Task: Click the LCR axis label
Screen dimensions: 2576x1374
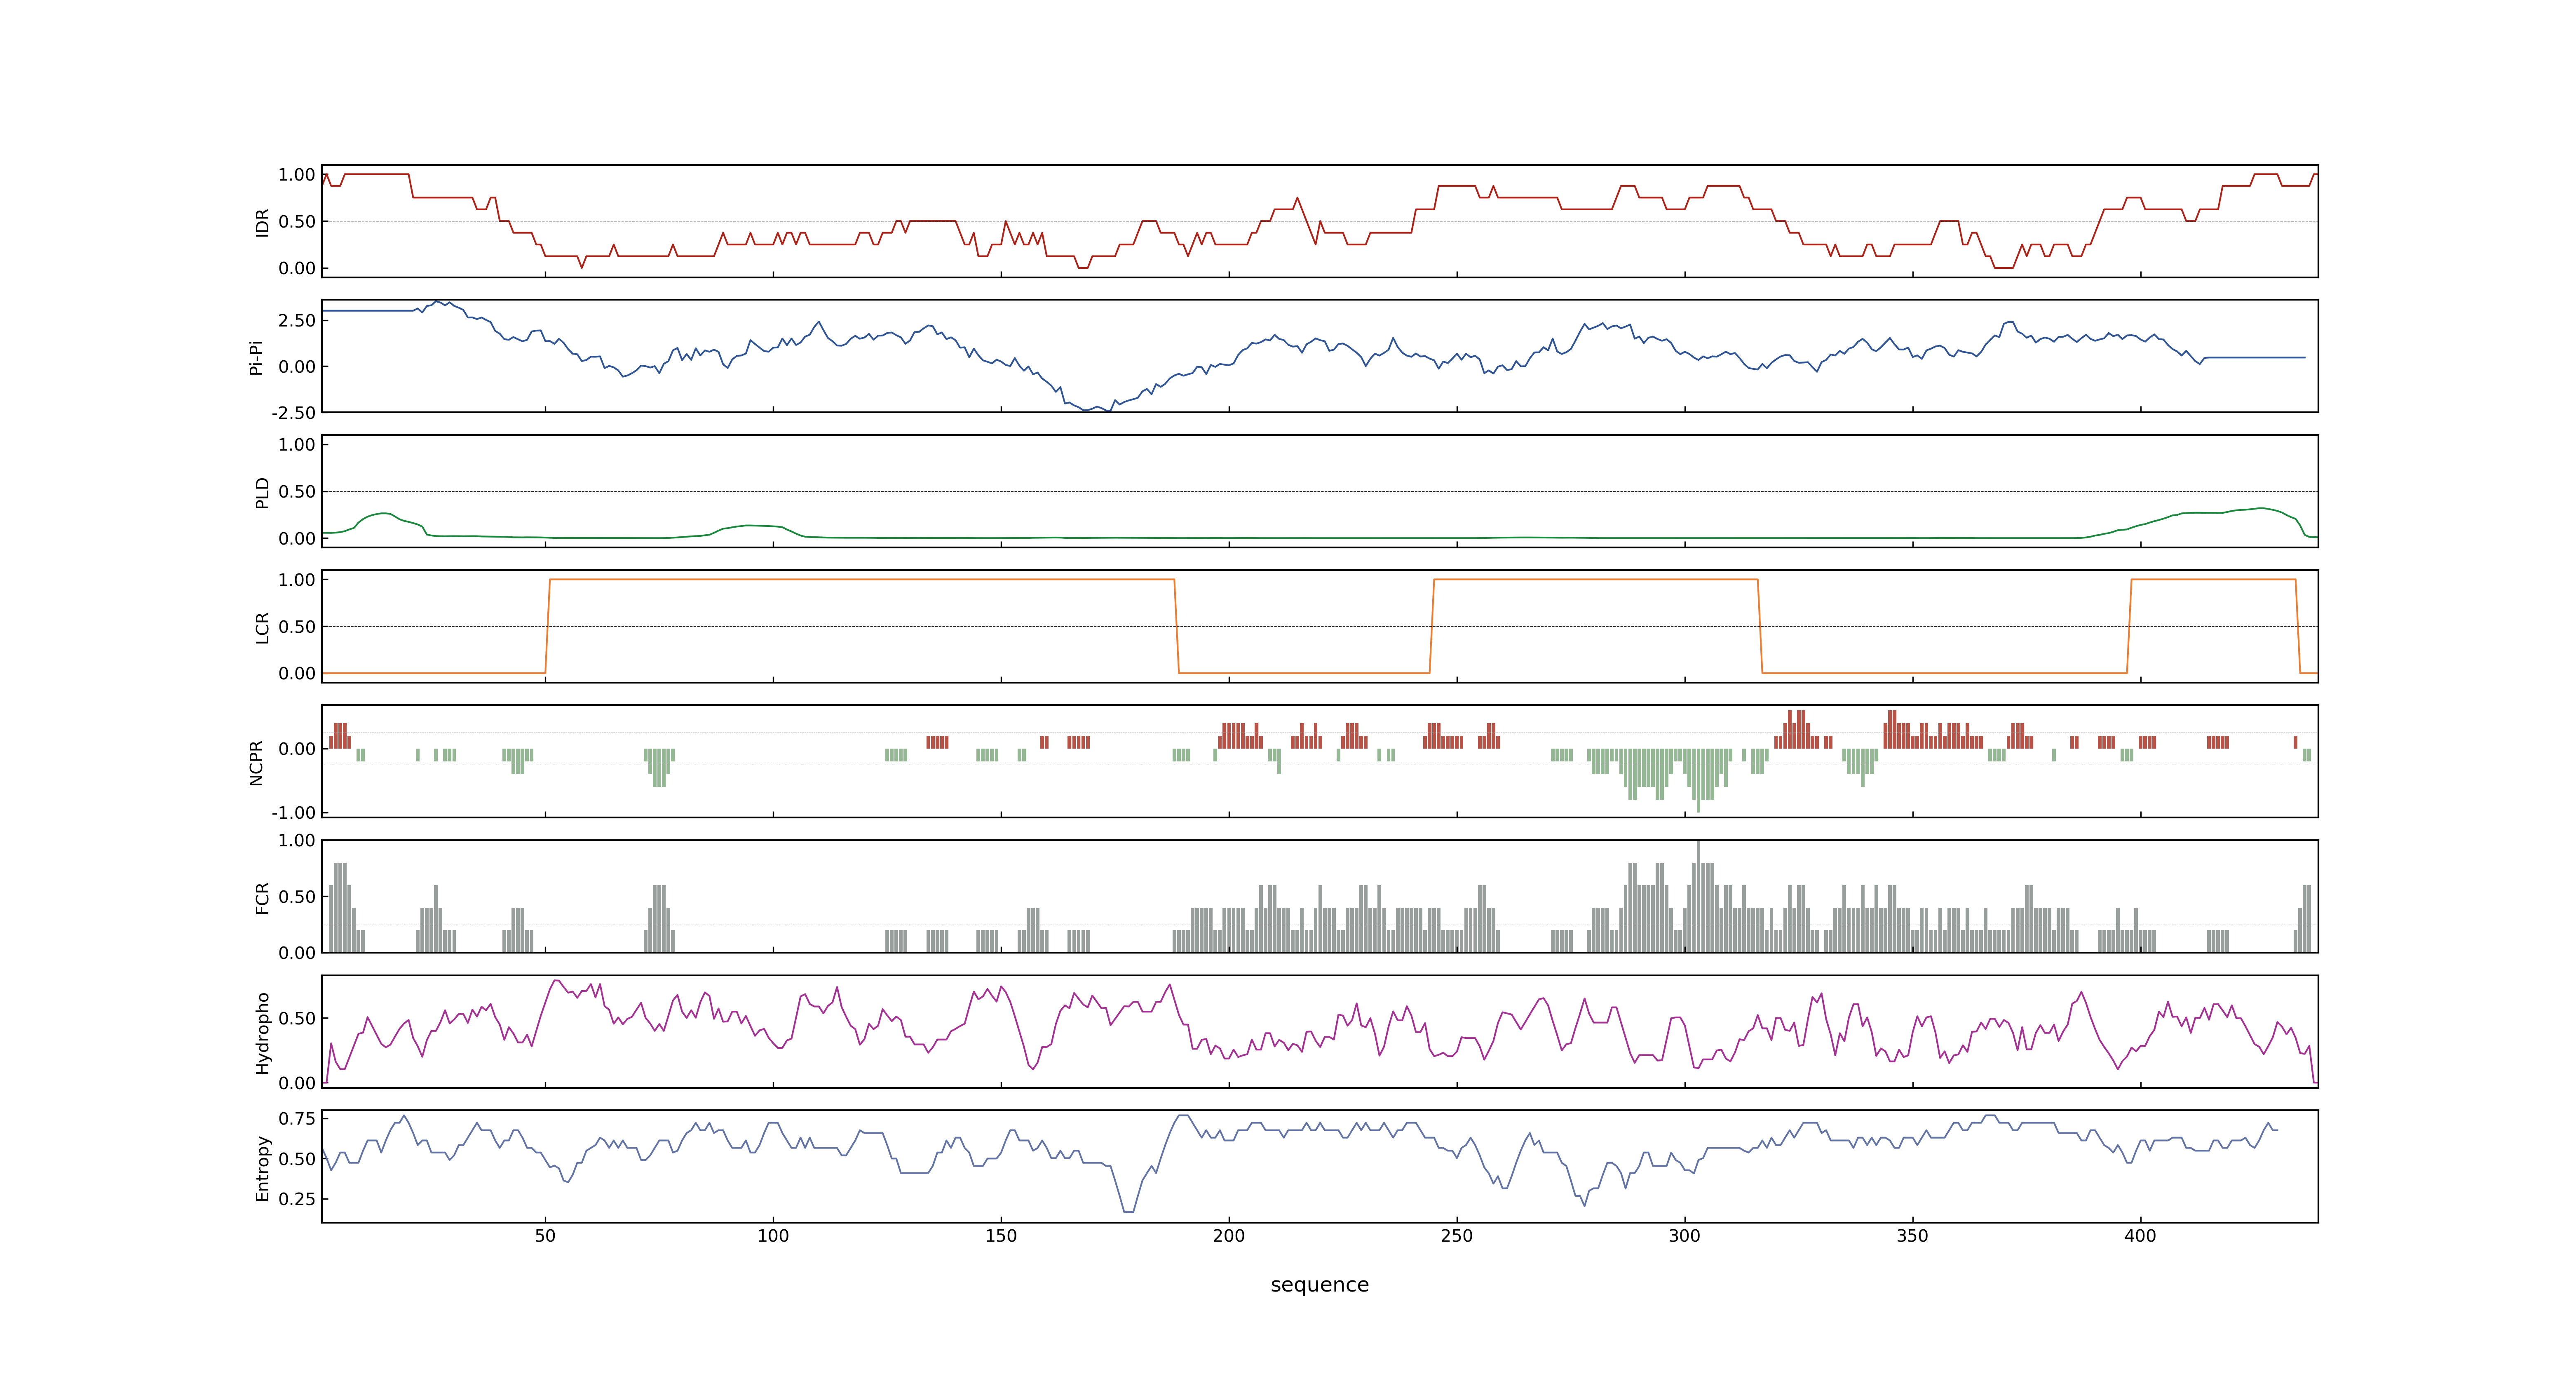Action: pos(262,627)
